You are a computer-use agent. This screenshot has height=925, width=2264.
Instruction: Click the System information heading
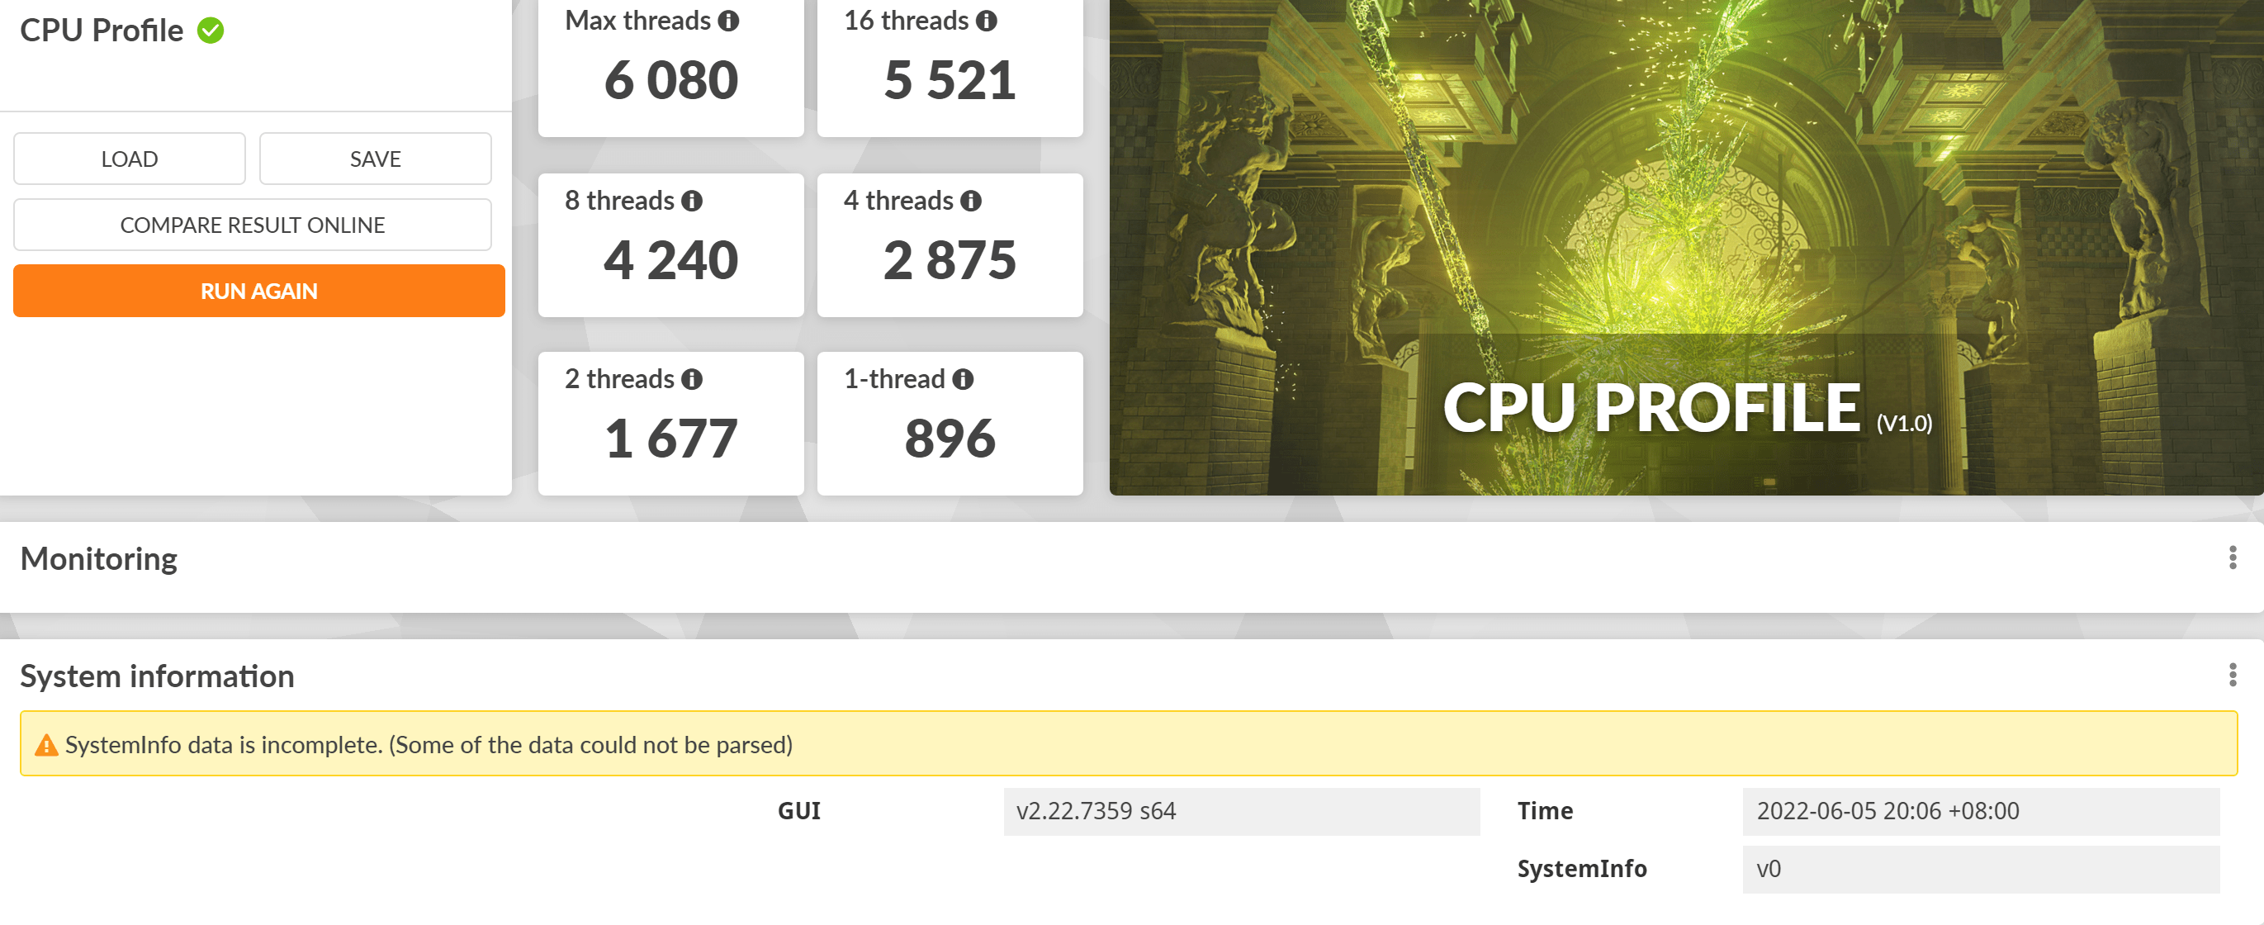[158, 677]
